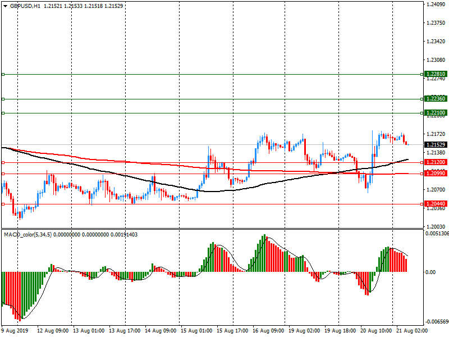Click the 1.23420 price scale value

pos(436,42)
